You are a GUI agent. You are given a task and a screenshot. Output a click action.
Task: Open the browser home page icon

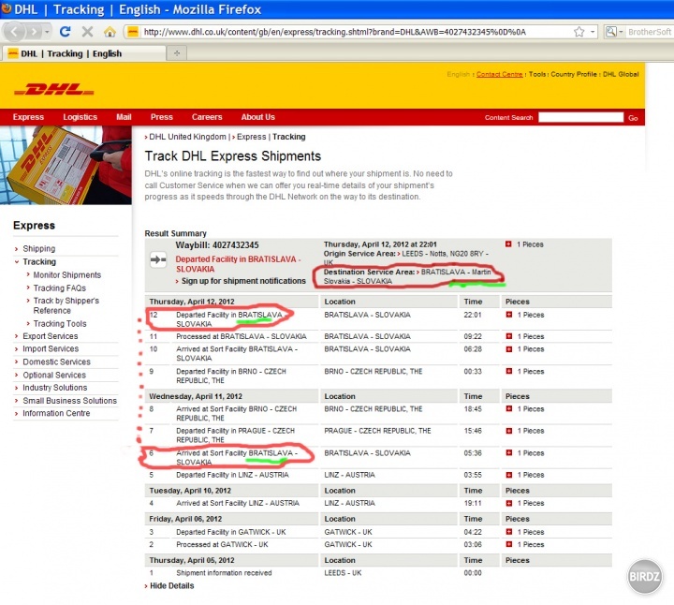click(x=110, y=32)
